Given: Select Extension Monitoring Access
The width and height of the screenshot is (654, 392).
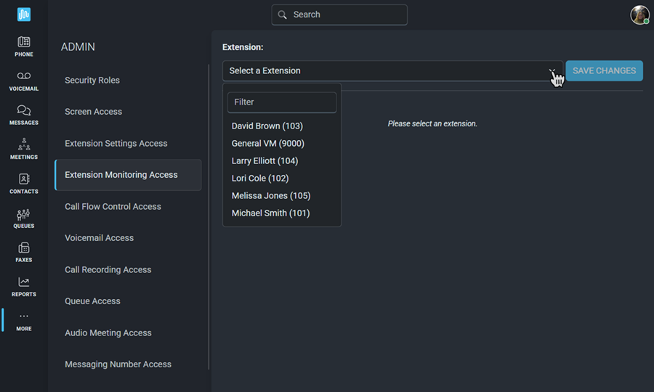Looking at the screenshot, I should (x=128, y=175).
